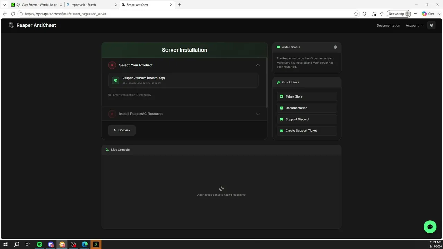443x249 pixels.
Task: Click the Reaper AntiCheat skull logo
Action: tap(11, 25)
